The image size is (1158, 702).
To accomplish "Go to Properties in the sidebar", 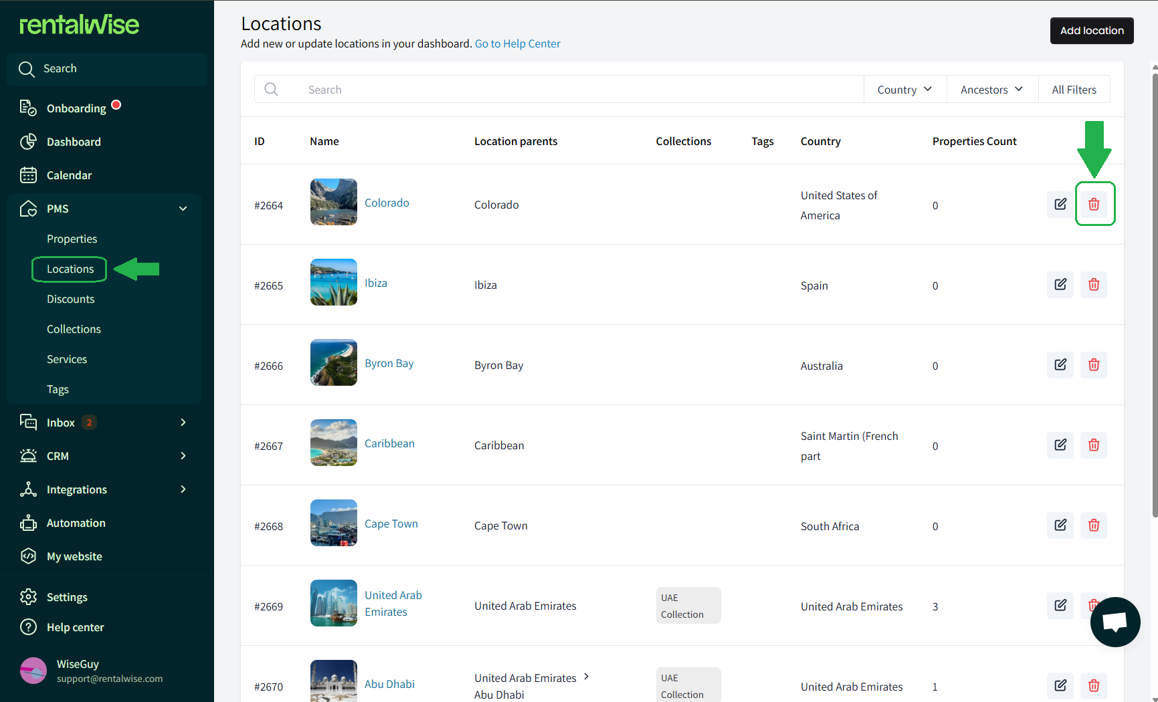I will [x=72, y=239].
